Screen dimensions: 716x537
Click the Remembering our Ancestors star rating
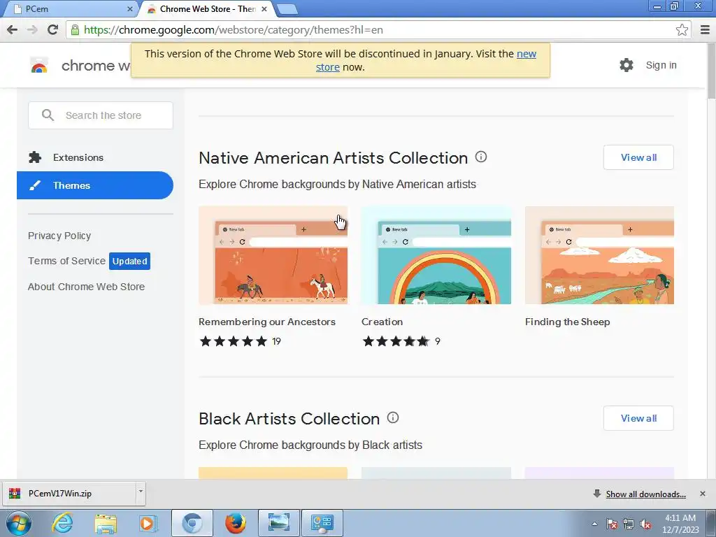coord(234,341)
